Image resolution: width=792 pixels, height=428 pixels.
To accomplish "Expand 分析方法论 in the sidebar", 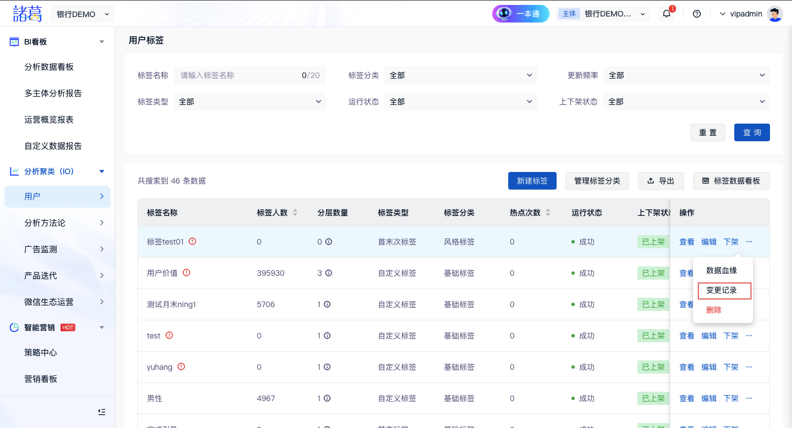I will point(58,223).
